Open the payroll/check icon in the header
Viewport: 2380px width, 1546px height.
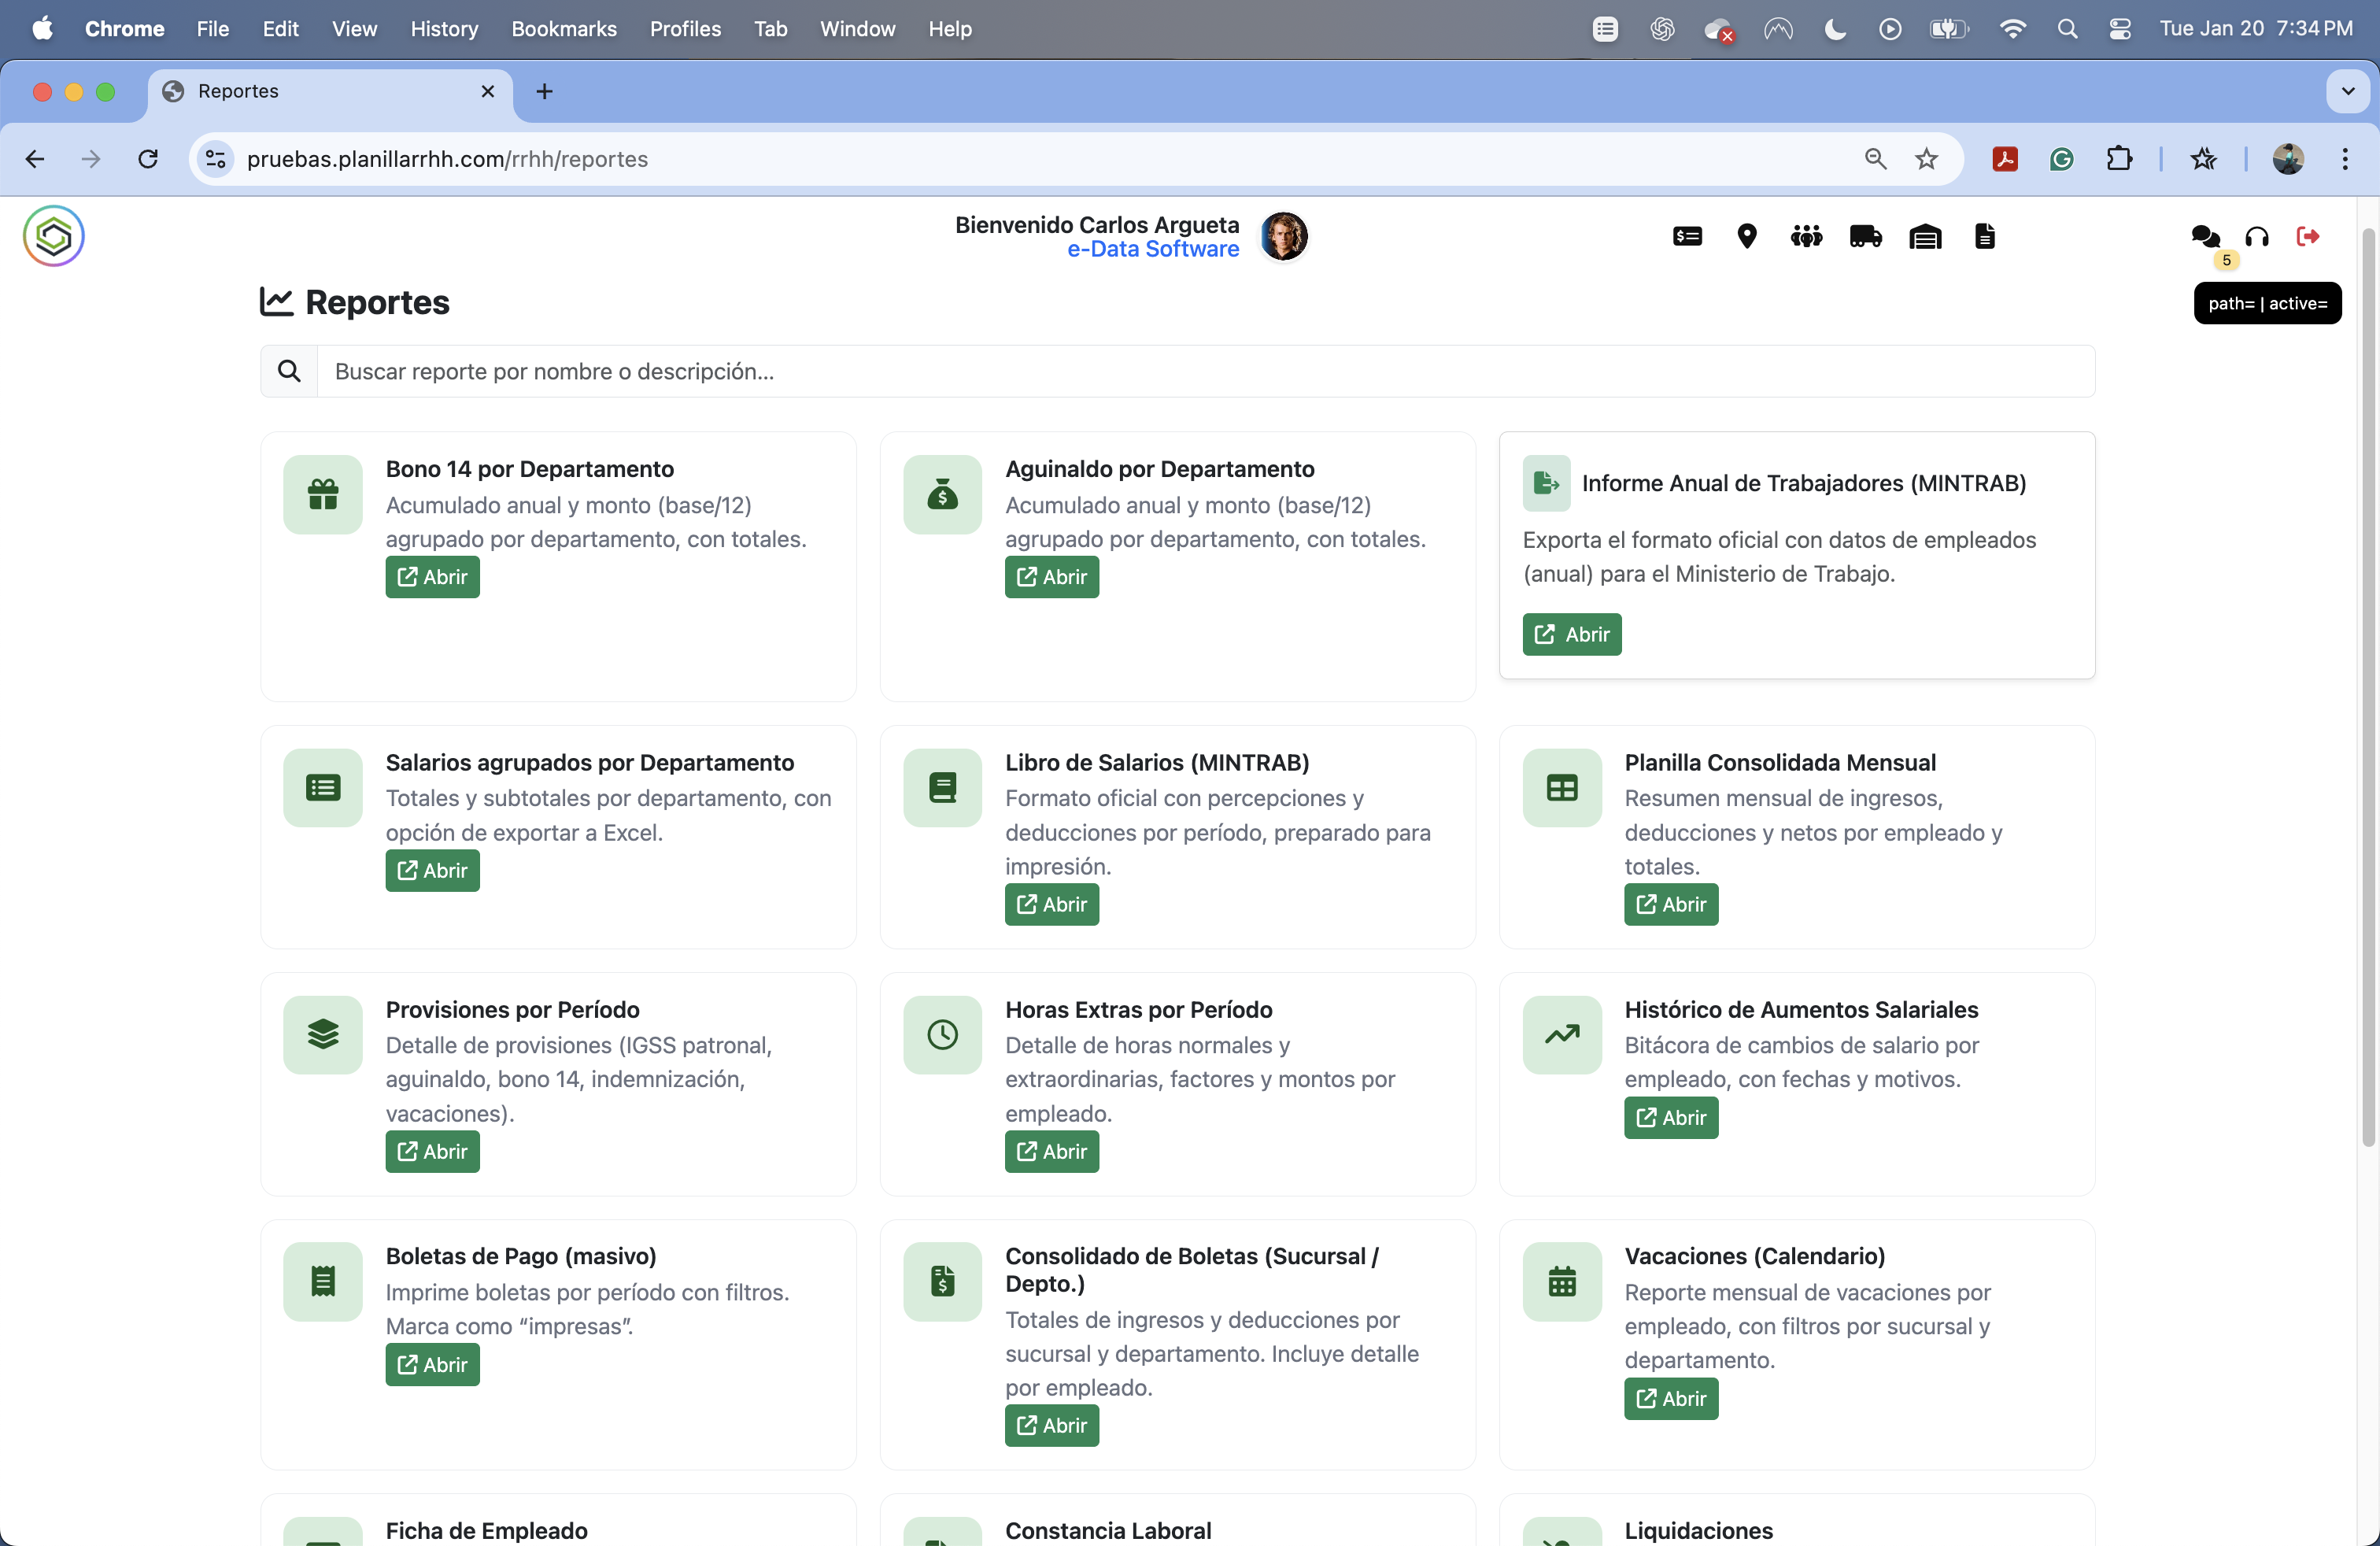point(1686,236)
